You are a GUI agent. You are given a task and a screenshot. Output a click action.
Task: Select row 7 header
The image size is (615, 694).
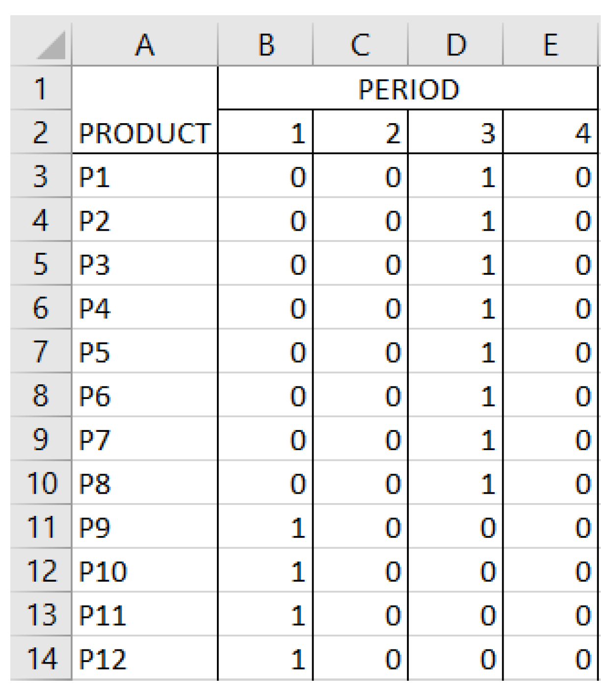tap(41, 351)
